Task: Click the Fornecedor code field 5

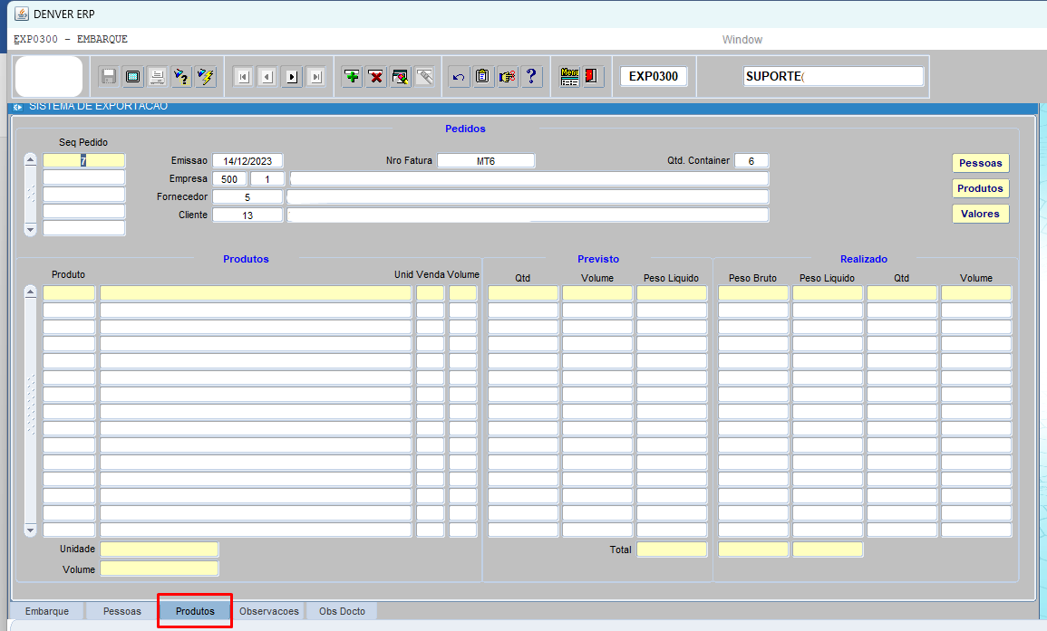Action: [247, 196]
